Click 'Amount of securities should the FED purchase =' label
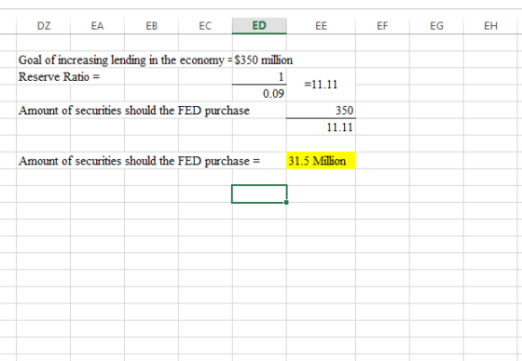522x361 pixels. click(x=139, y=161)
